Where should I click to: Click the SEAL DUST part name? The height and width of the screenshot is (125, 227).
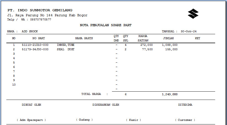click(66, 49)
